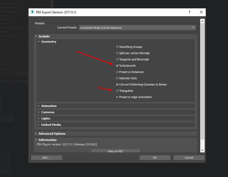Viewport: 228px width, 177px height.
Task: Enable Selection Sets checkbox
Action: point(117,78)
